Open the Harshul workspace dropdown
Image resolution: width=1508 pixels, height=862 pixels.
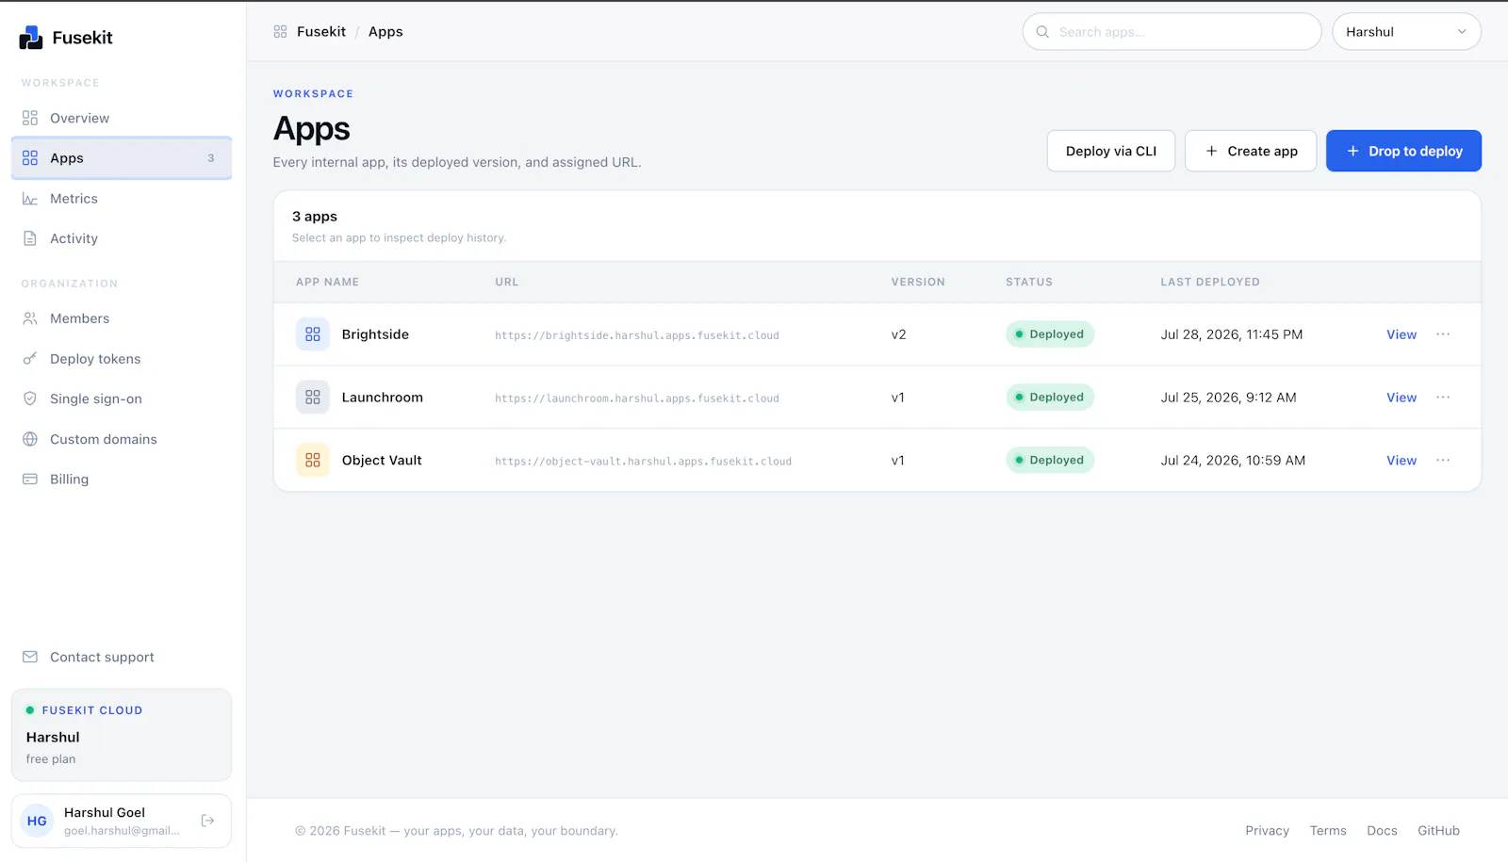click(x=1406, y=32)
